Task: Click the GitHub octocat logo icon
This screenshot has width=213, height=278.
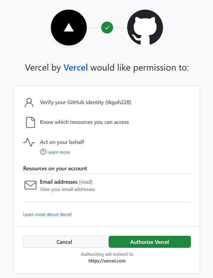Action: 145,27
